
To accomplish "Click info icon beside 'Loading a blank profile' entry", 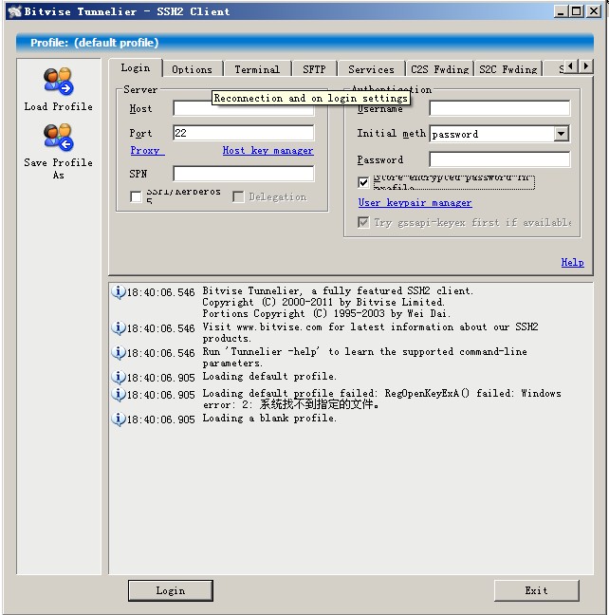I will point(118,419).
